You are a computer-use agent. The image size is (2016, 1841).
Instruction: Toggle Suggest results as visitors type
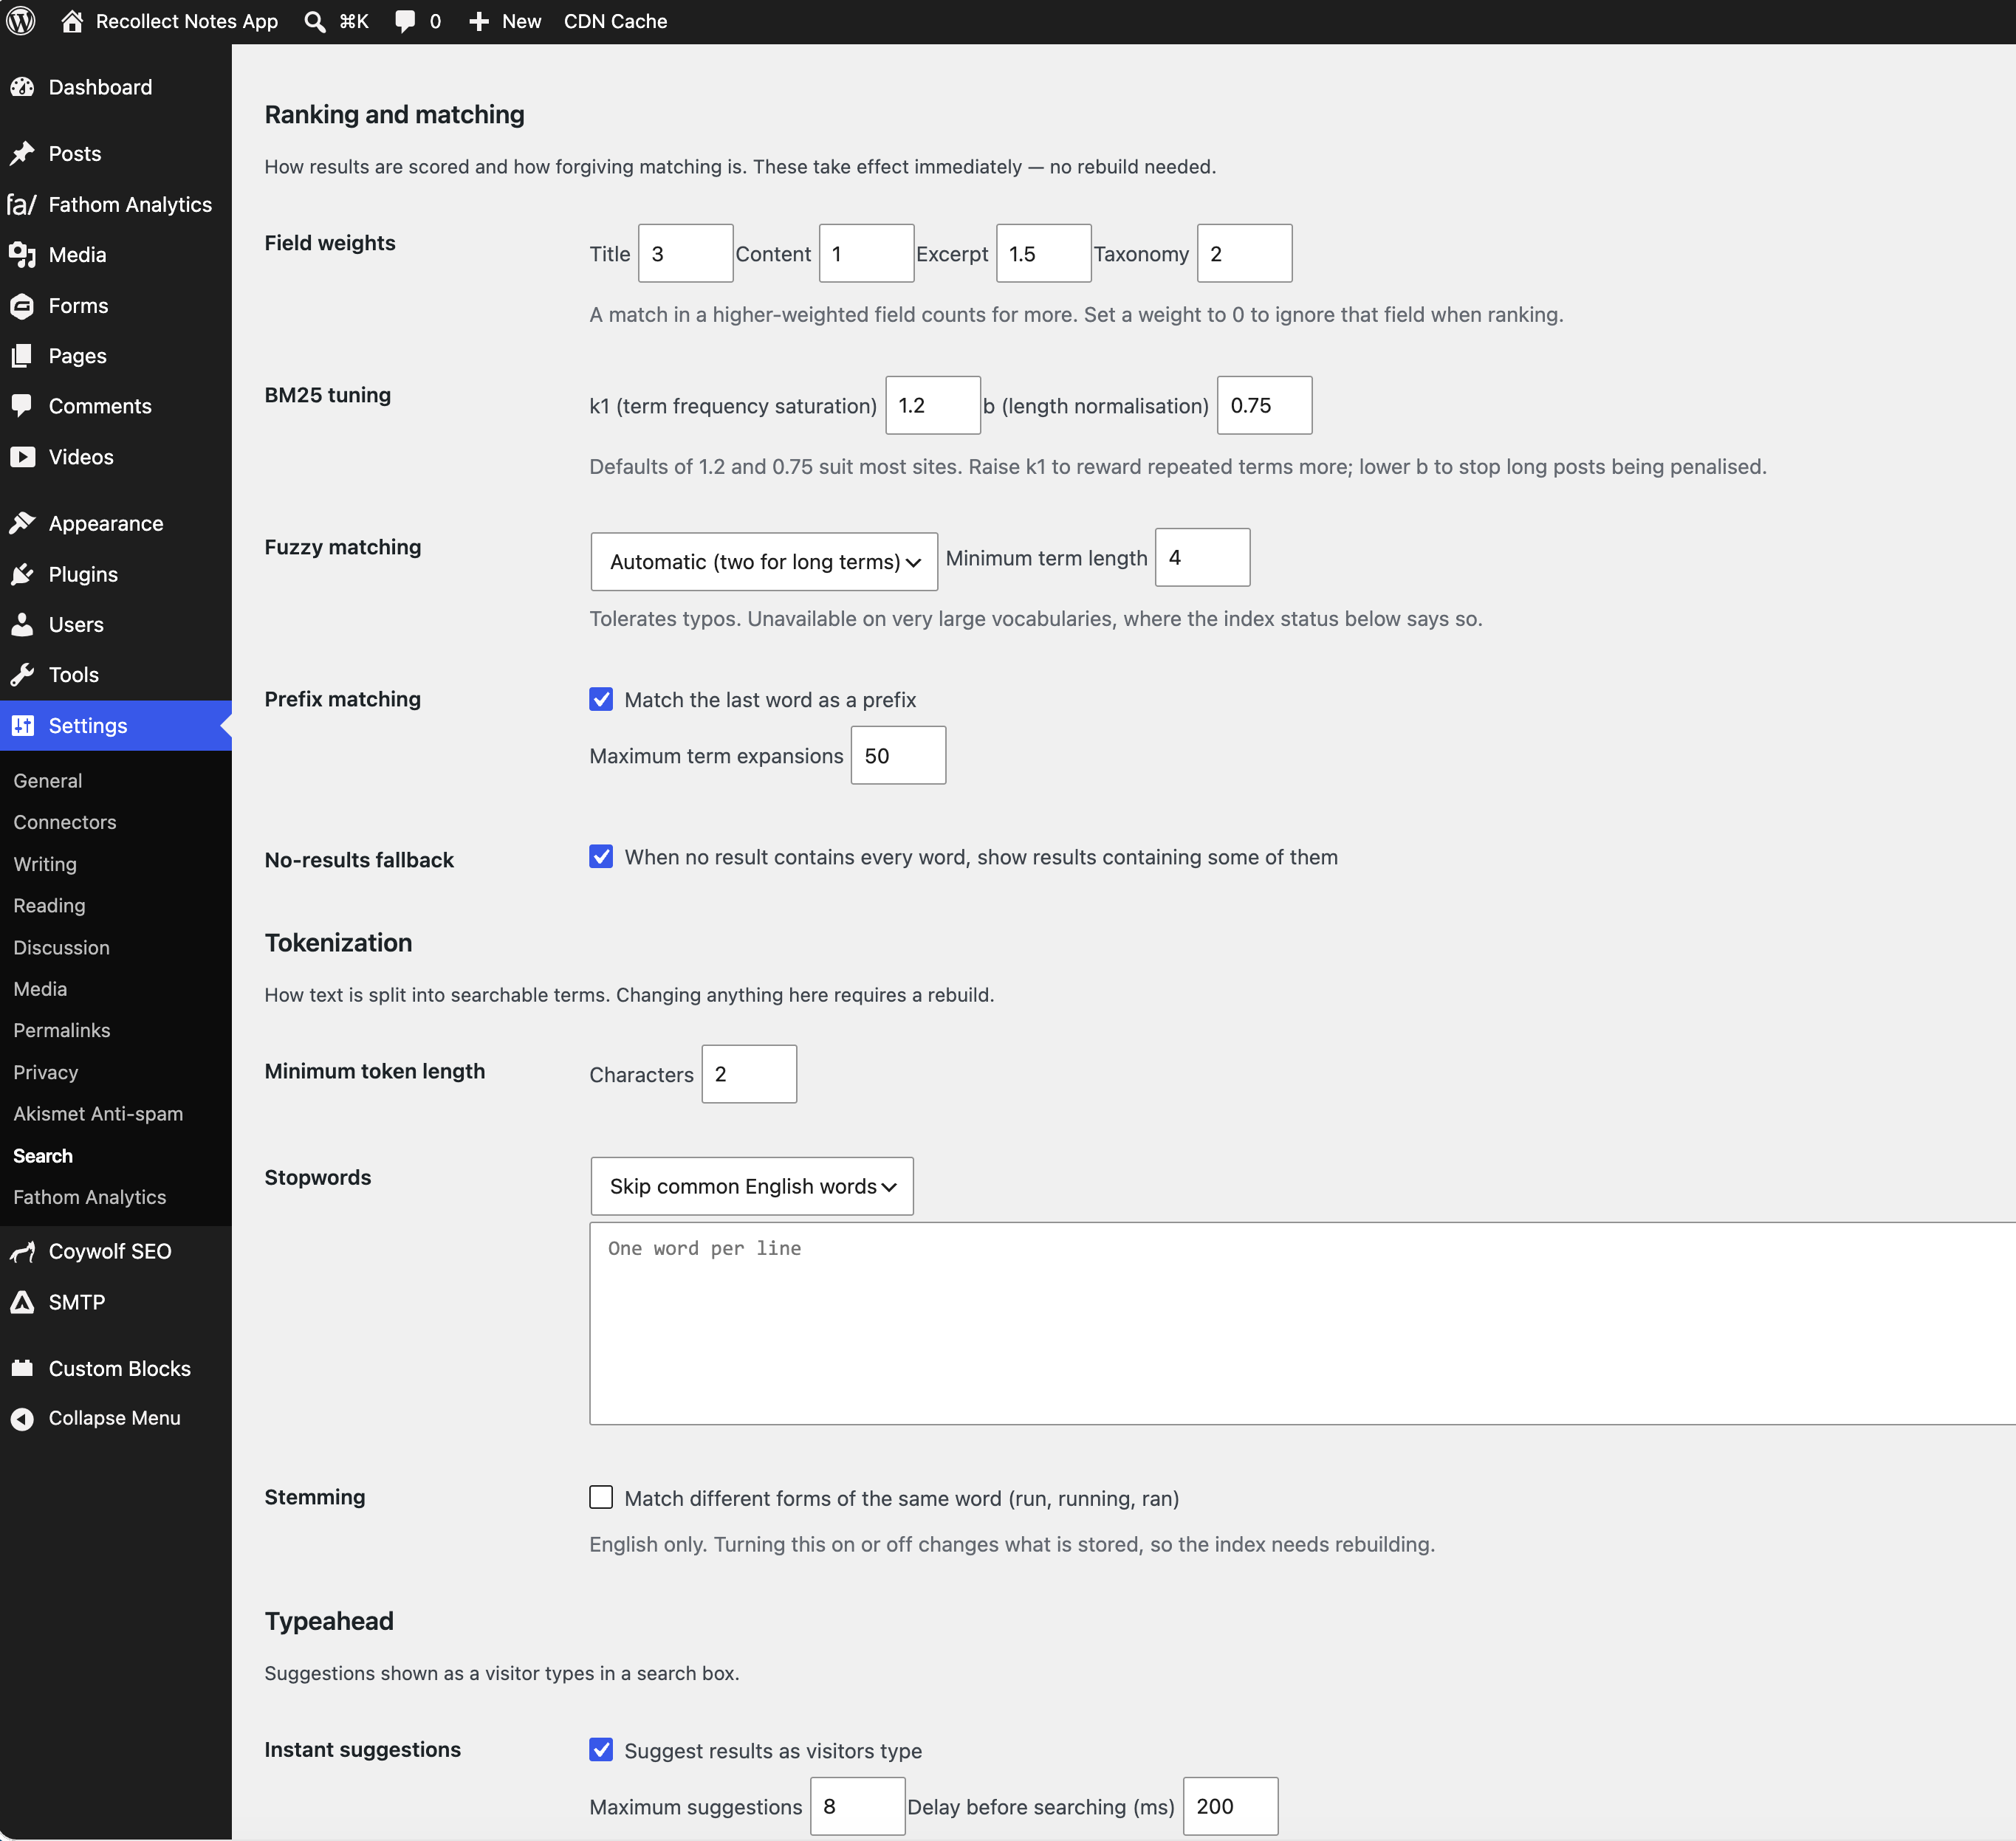point(601,1750)
